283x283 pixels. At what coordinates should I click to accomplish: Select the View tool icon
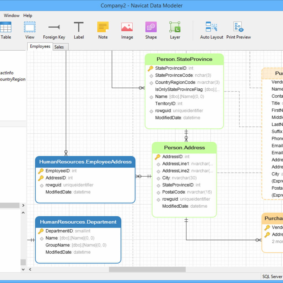(x=30, y=27)
